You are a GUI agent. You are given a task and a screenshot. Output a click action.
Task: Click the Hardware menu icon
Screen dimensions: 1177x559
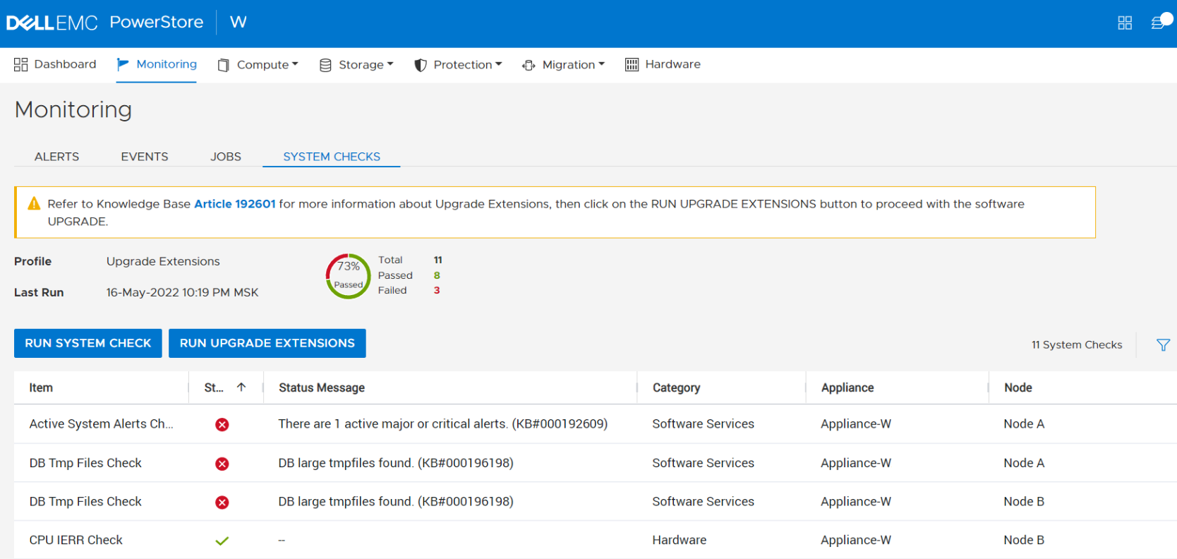[x=632, y=65]
